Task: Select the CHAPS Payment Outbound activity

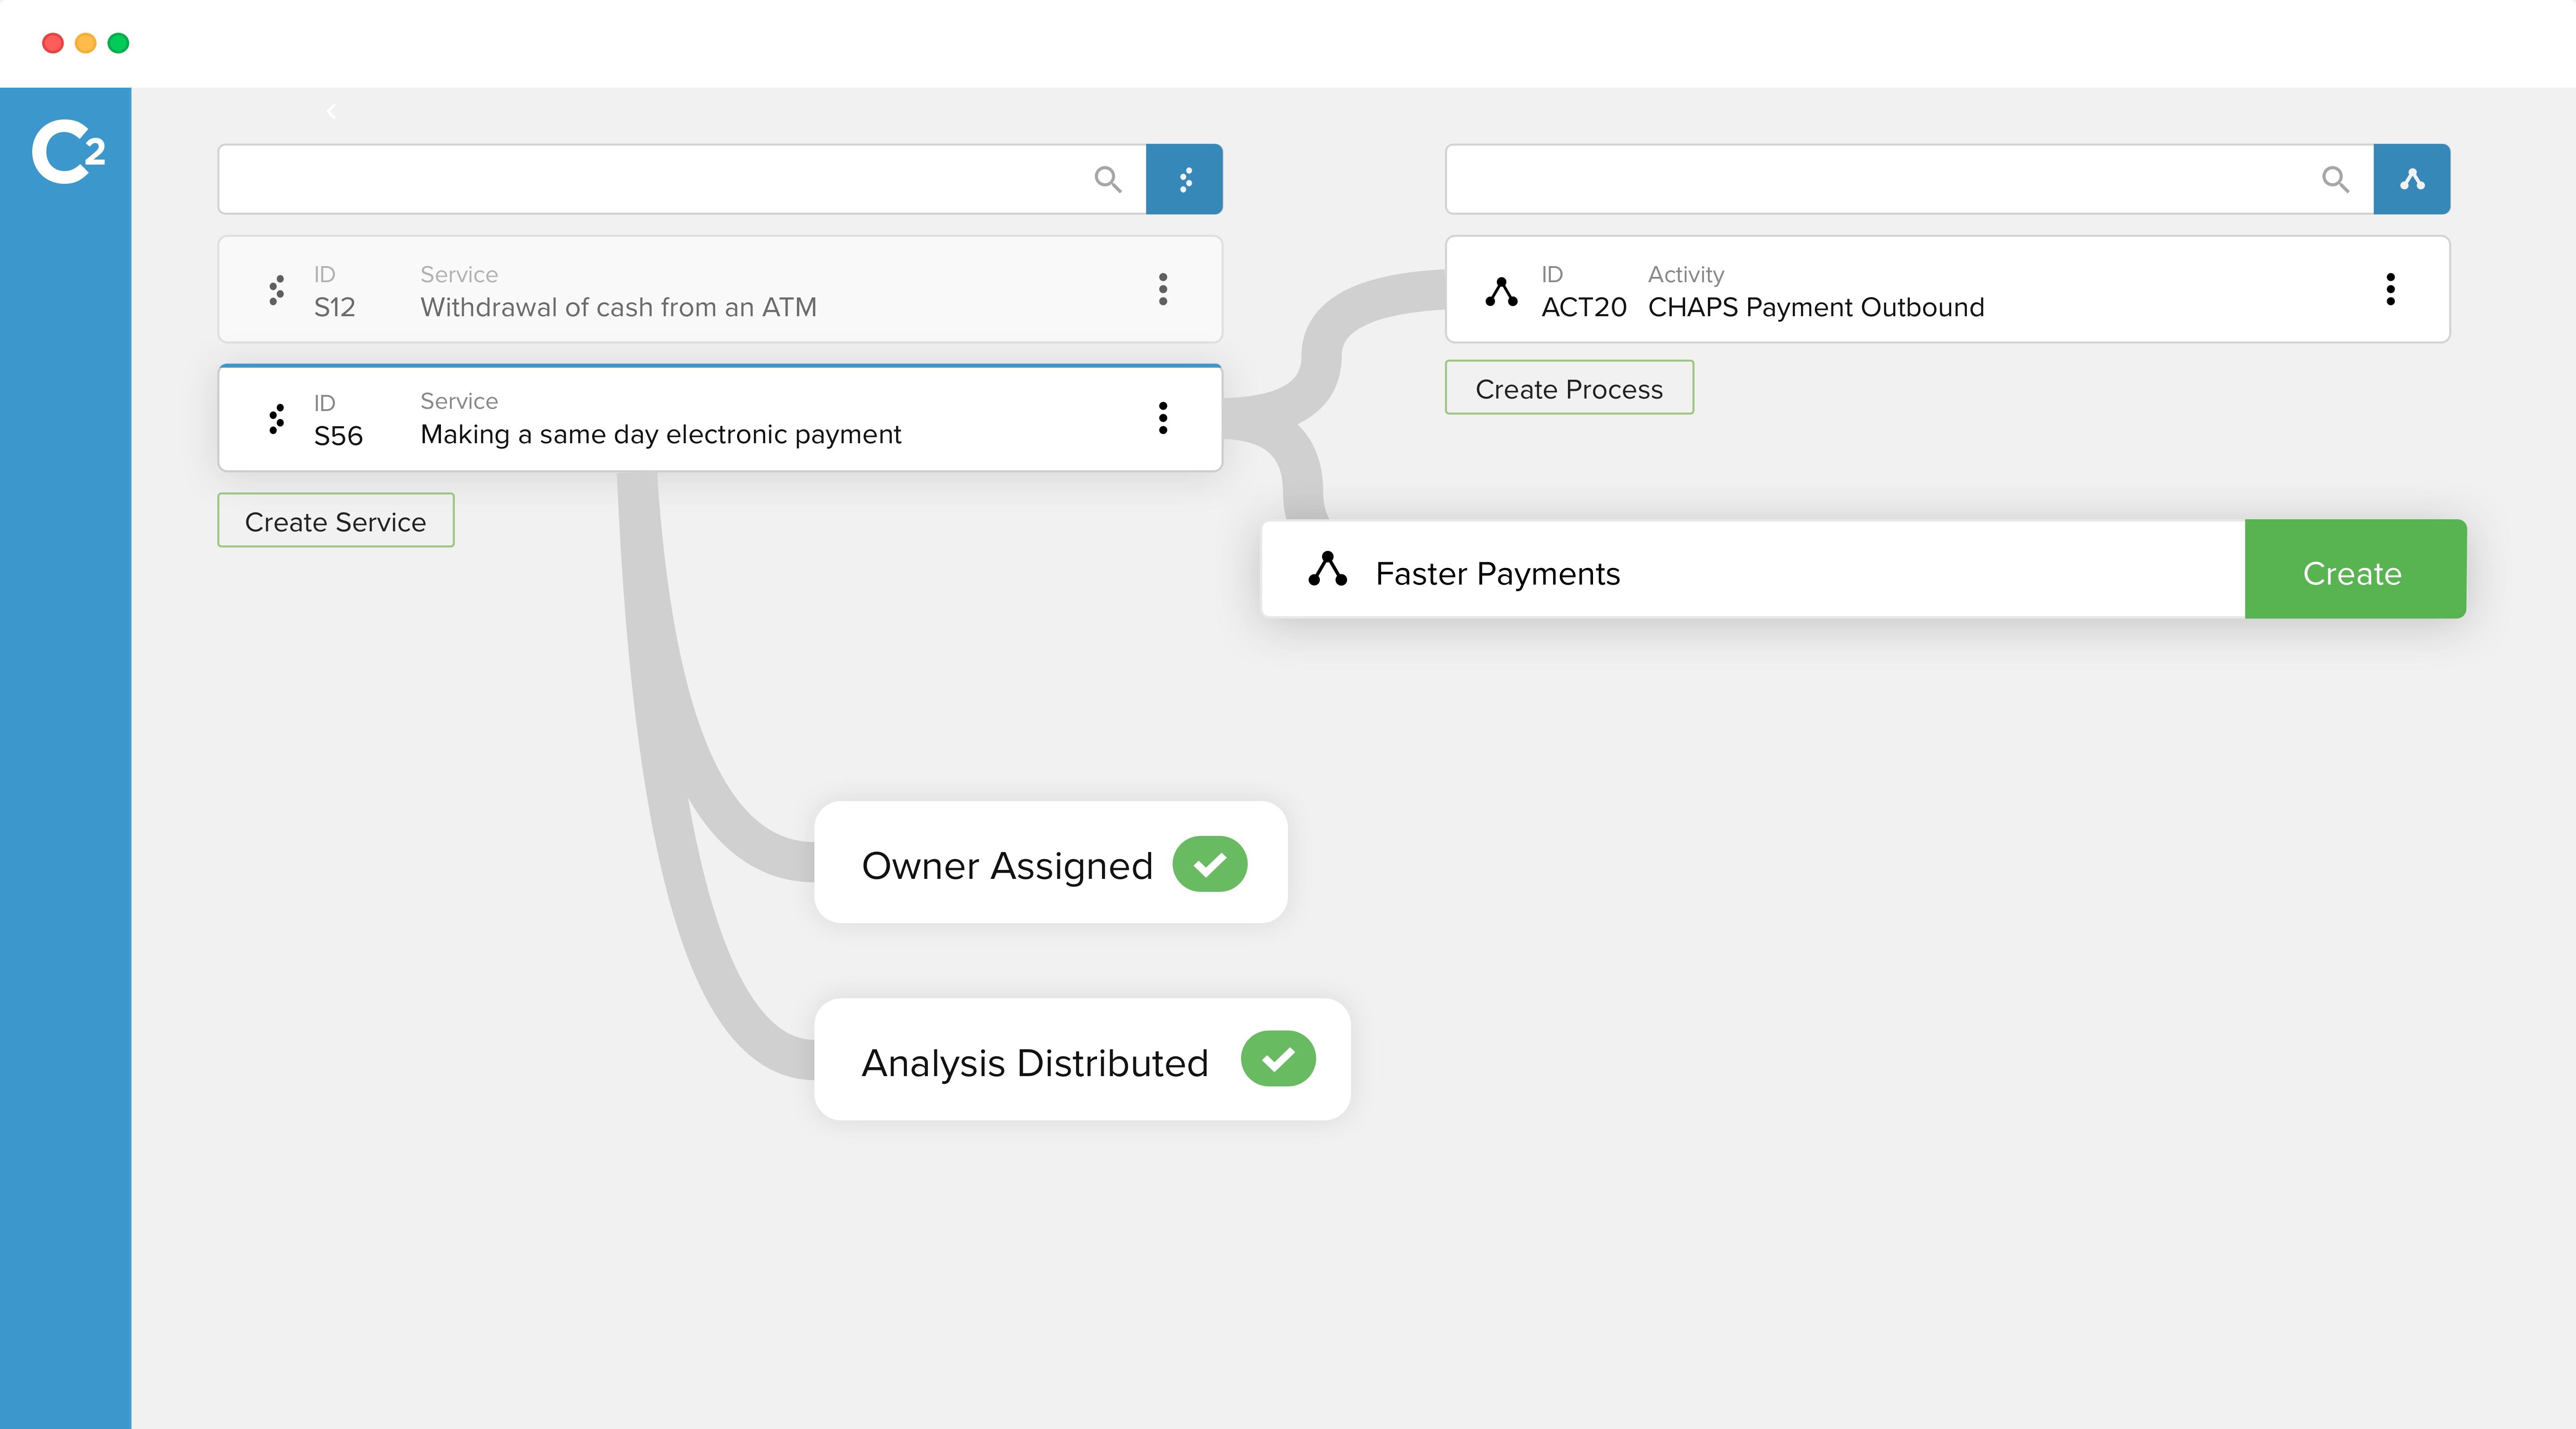Action: [x=1815, y=307]
